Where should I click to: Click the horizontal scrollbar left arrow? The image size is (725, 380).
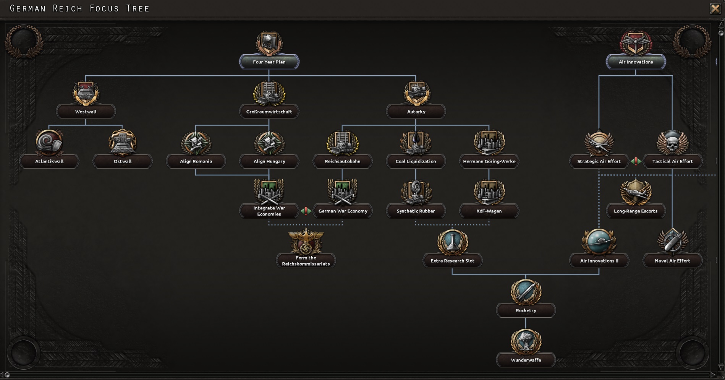(x=2, y=375)
